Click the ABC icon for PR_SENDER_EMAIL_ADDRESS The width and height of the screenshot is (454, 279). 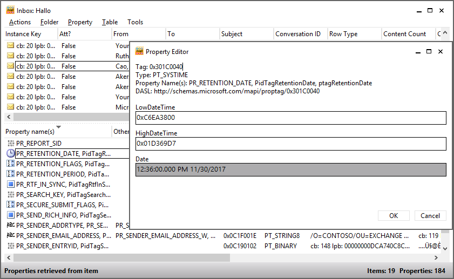pos(10,236)
